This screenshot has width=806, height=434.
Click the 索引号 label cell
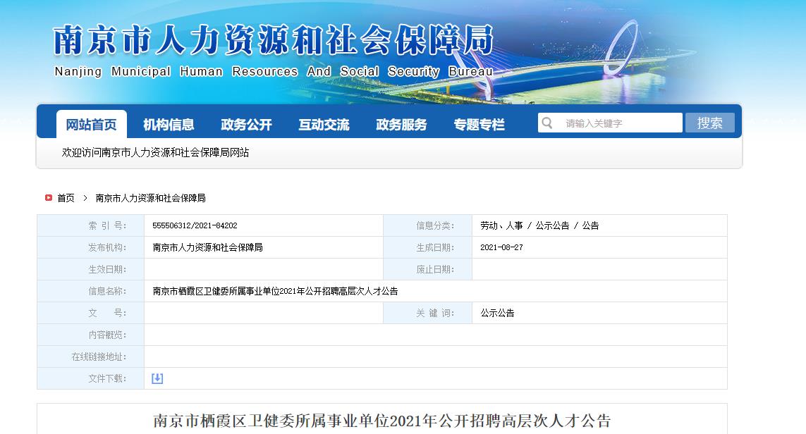(90, 225)
